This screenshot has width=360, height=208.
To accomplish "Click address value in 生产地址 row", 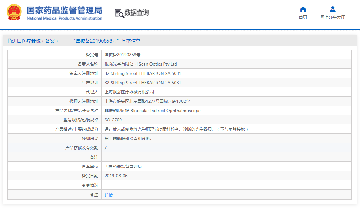I will coord(143,83).
